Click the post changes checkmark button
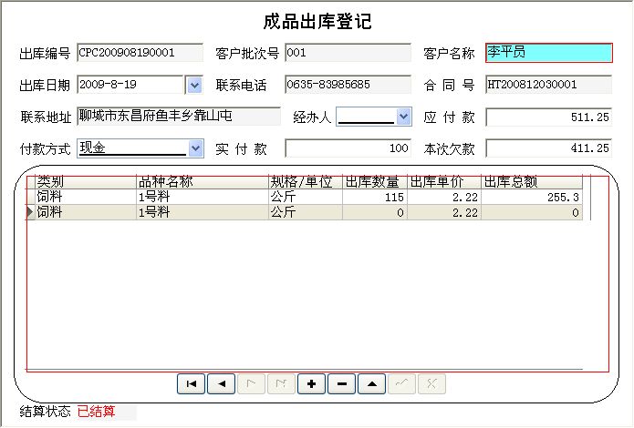Viewport: 634px width, 428px height. tap(401, 384)
